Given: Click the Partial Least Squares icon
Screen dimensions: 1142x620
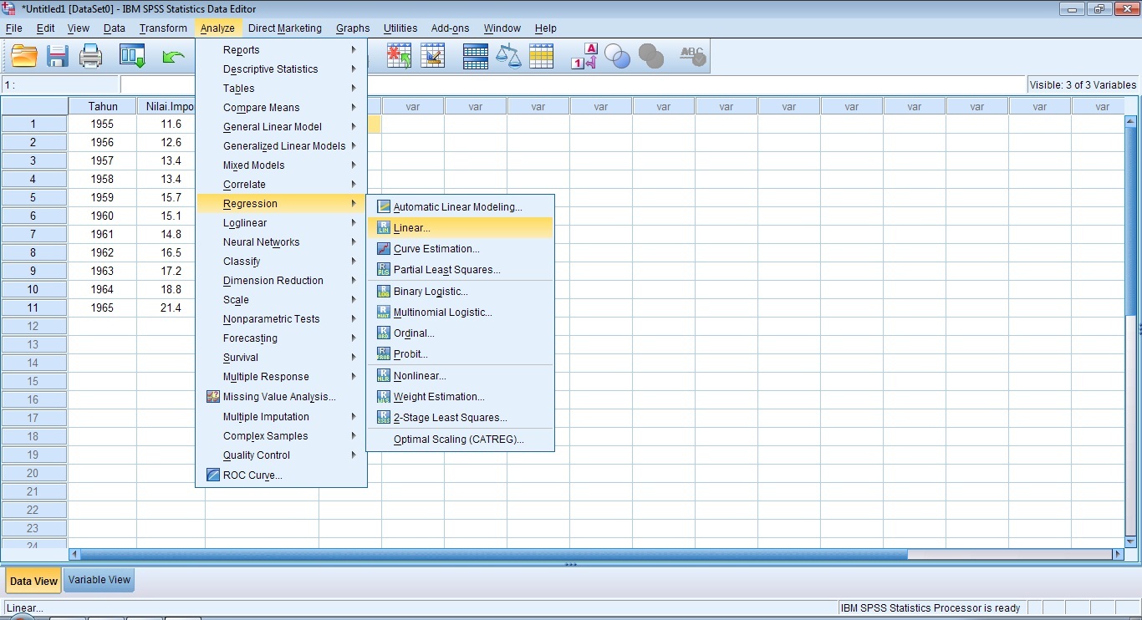Looking at the screenshot, I should click(384, 269).
